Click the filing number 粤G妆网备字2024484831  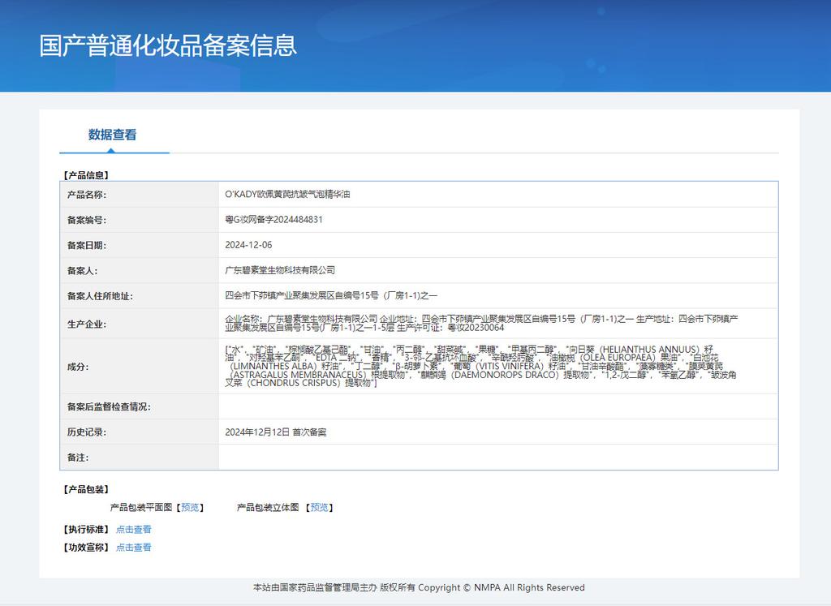pos(273,219)
